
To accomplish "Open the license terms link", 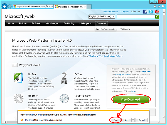I will tap(146, 72).
